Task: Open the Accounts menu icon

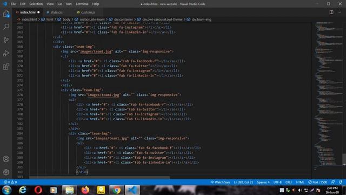Action: [6, 159]
